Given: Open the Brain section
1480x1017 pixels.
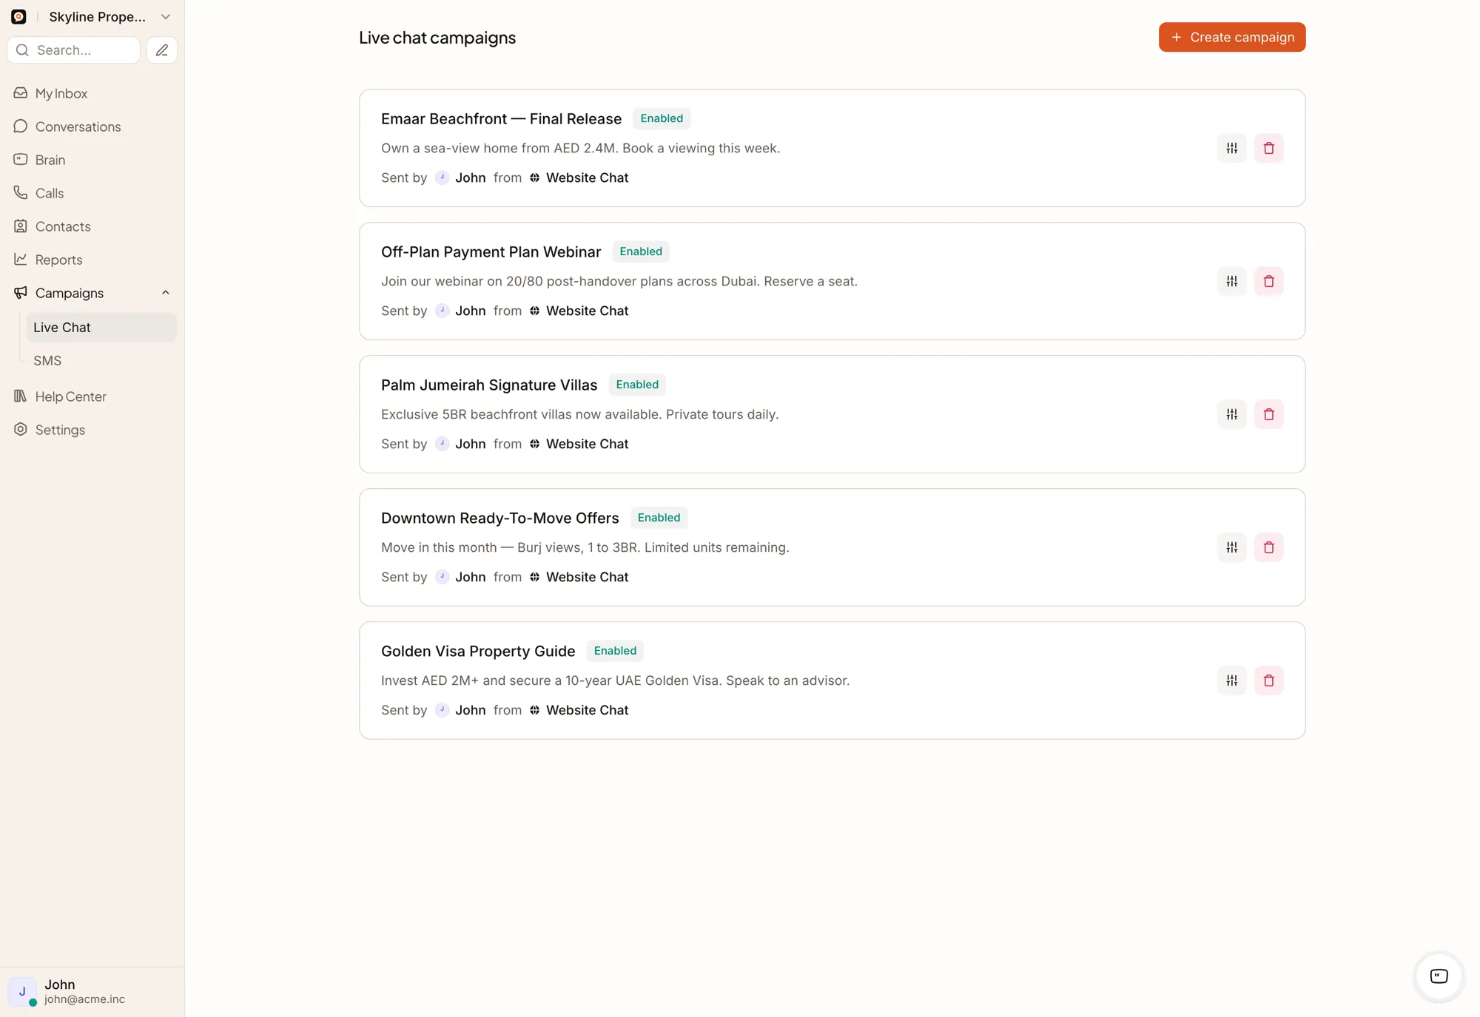Looking at the screenshot, I should point(92,160).
